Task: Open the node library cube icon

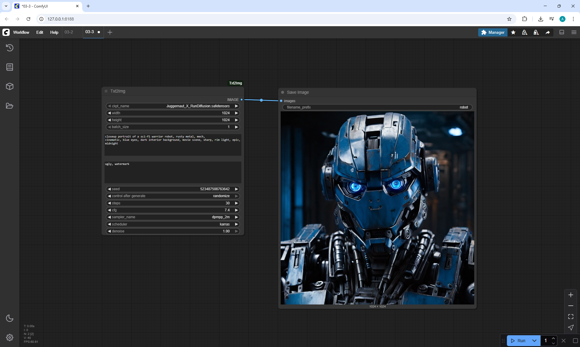Action: click(x=10, y=87)
